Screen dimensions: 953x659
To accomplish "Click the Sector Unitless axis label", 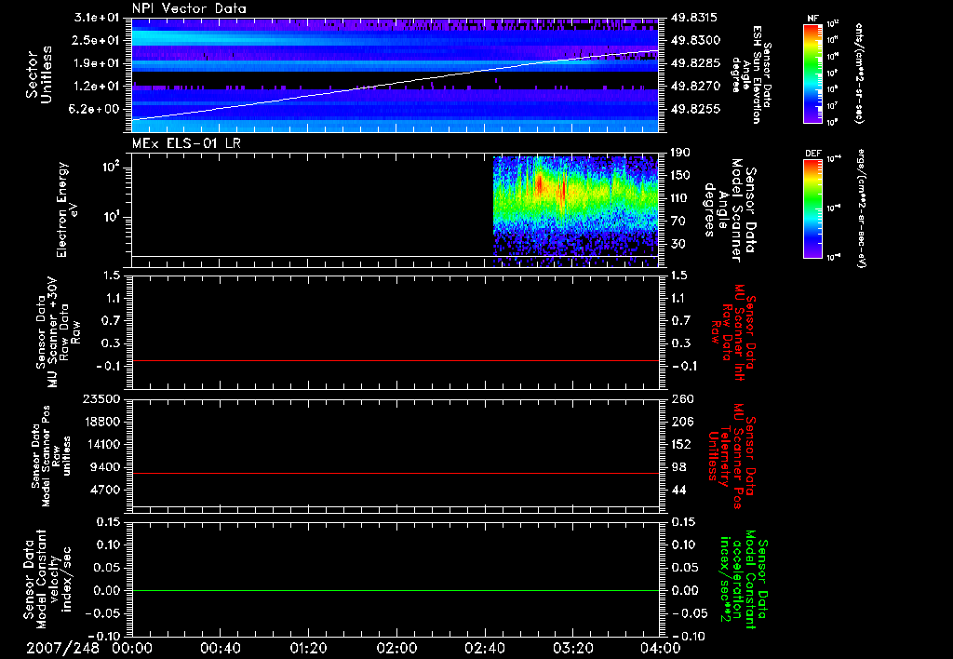I will point(37,74).
